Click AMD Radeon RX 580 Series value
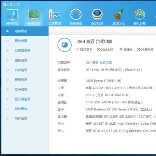 [119, 110]
